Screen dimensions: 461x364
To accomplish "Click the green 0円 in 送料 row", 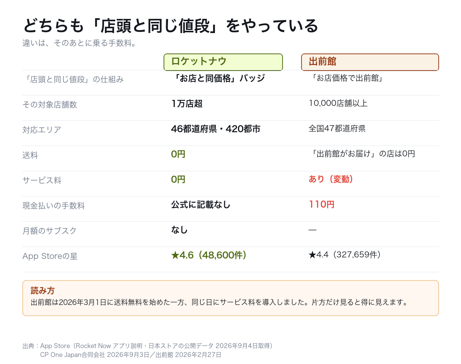I will click(x=178, y=154).
